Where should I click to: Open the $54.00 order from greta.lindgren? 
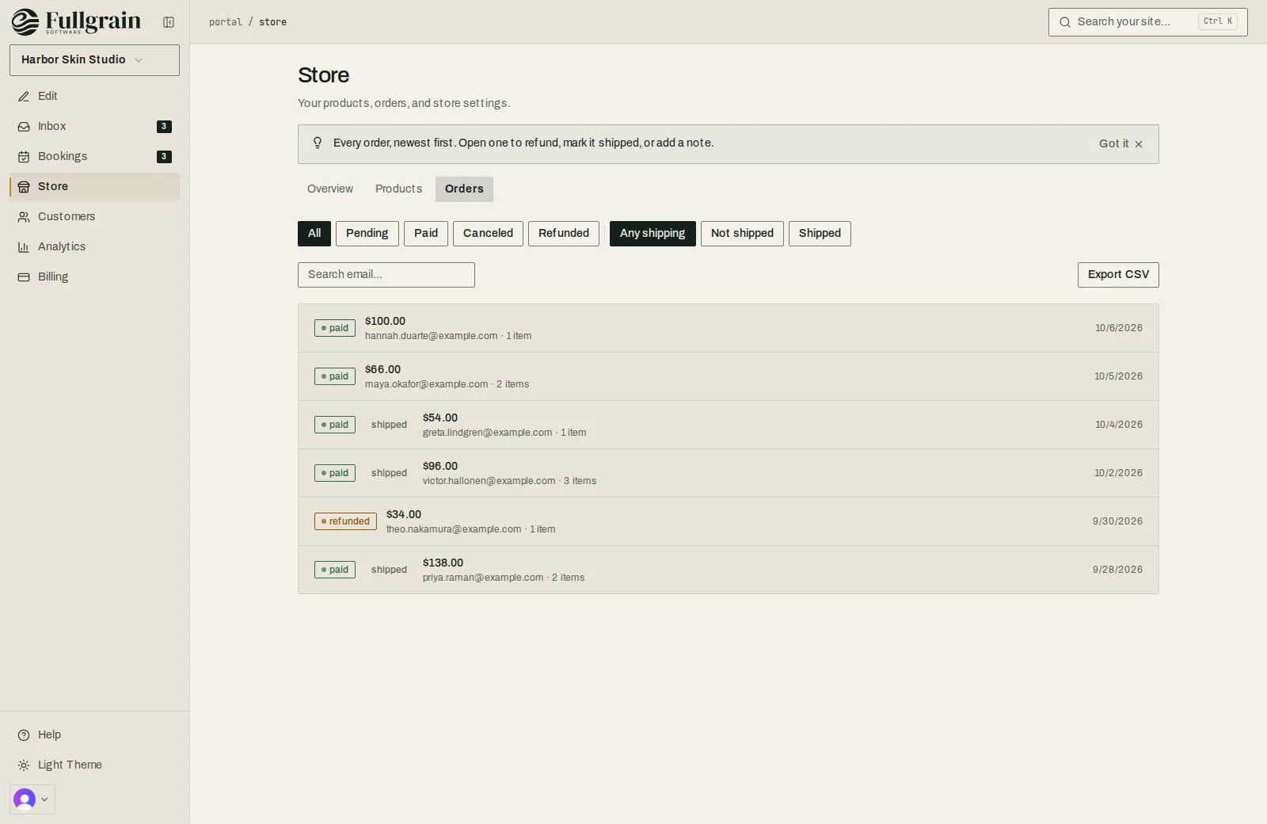(x=729, y=425)
